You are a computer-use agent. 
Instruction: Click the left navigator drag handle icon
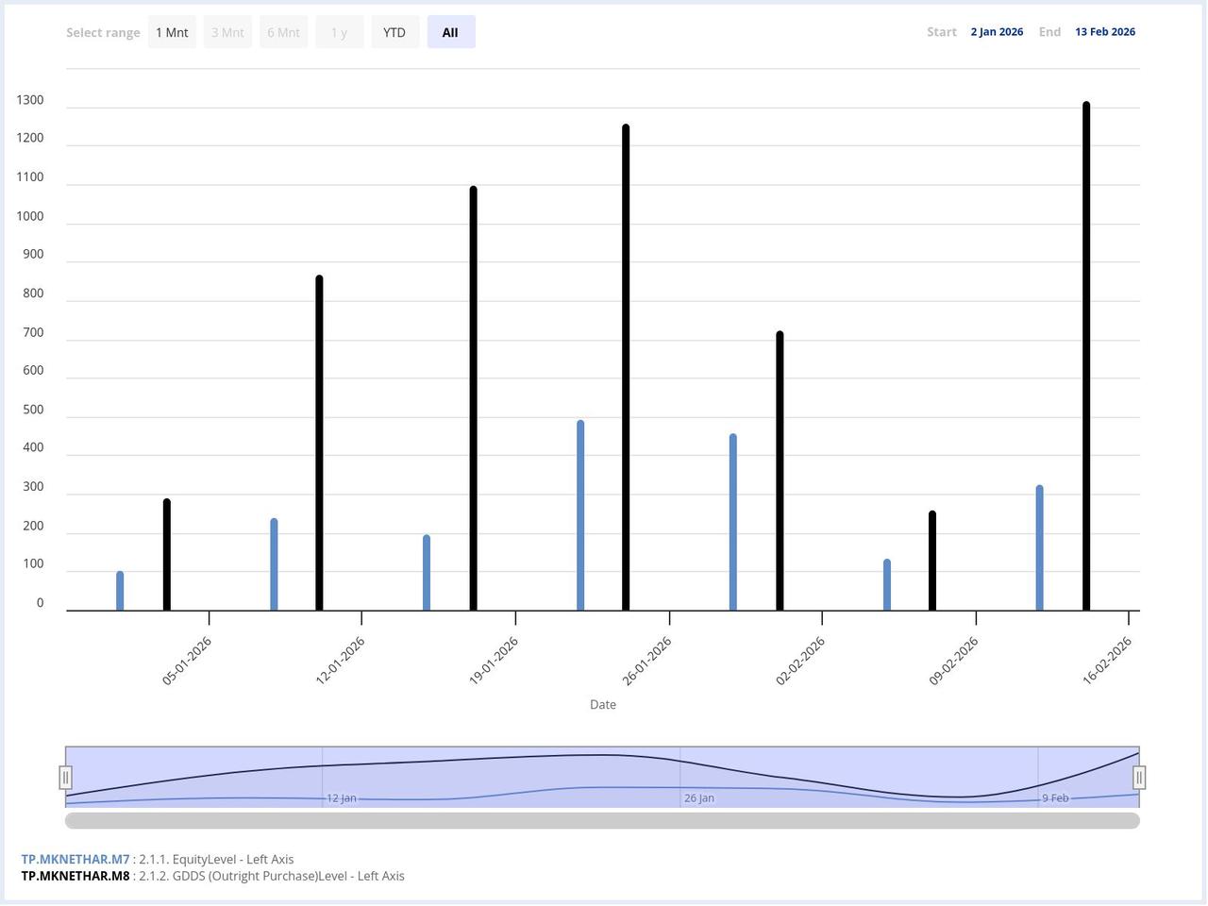point(66,777)
